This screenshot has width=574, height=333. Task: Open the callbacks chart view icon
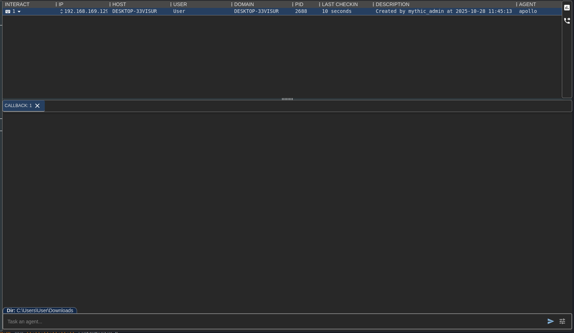tap(567, 8)
